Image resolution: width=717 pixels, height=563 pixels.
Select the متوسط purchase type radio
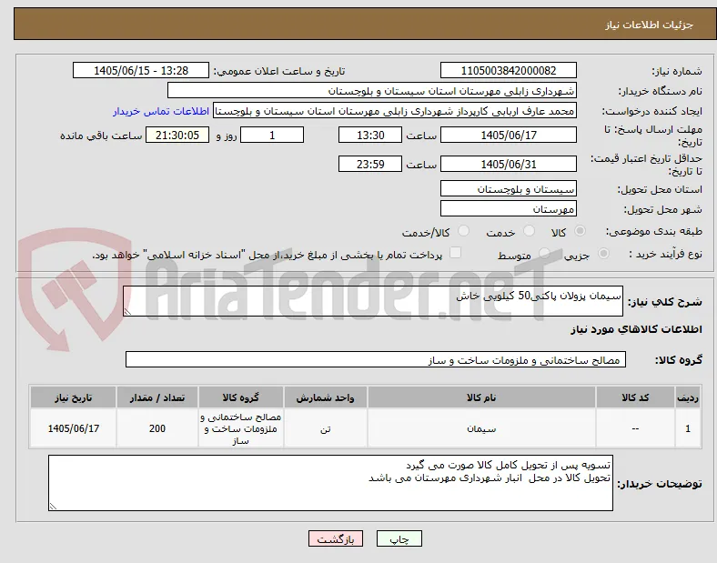tap(544, 253)
